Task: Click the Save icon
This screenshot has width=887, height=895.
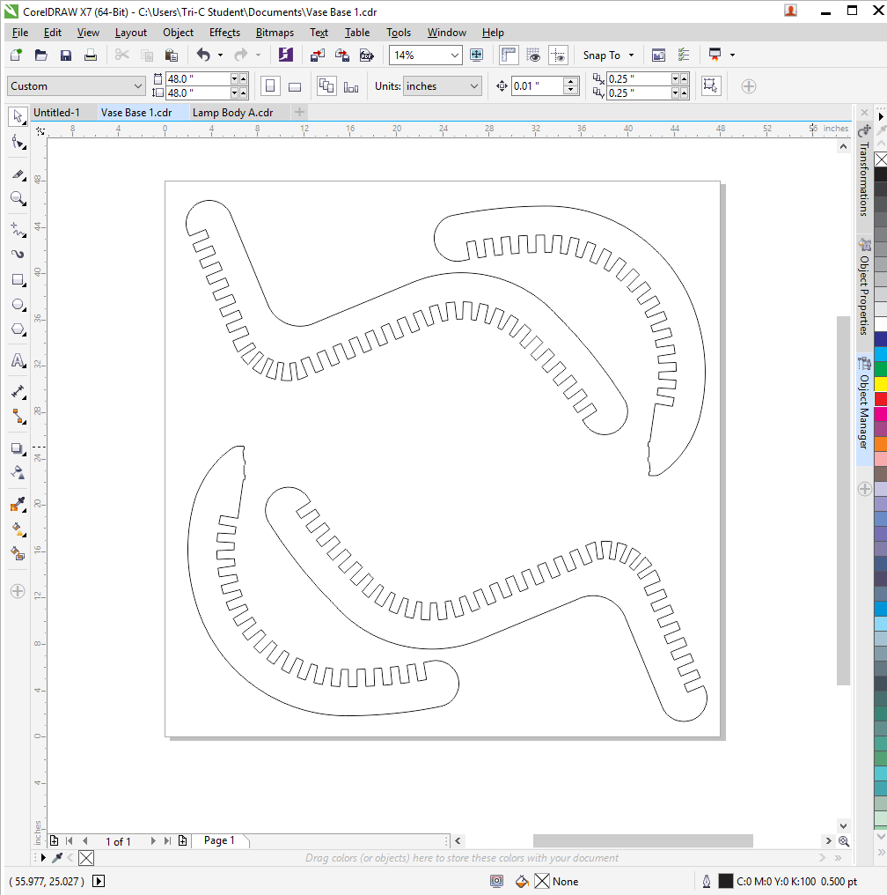Action: click(x=65, y=55)
